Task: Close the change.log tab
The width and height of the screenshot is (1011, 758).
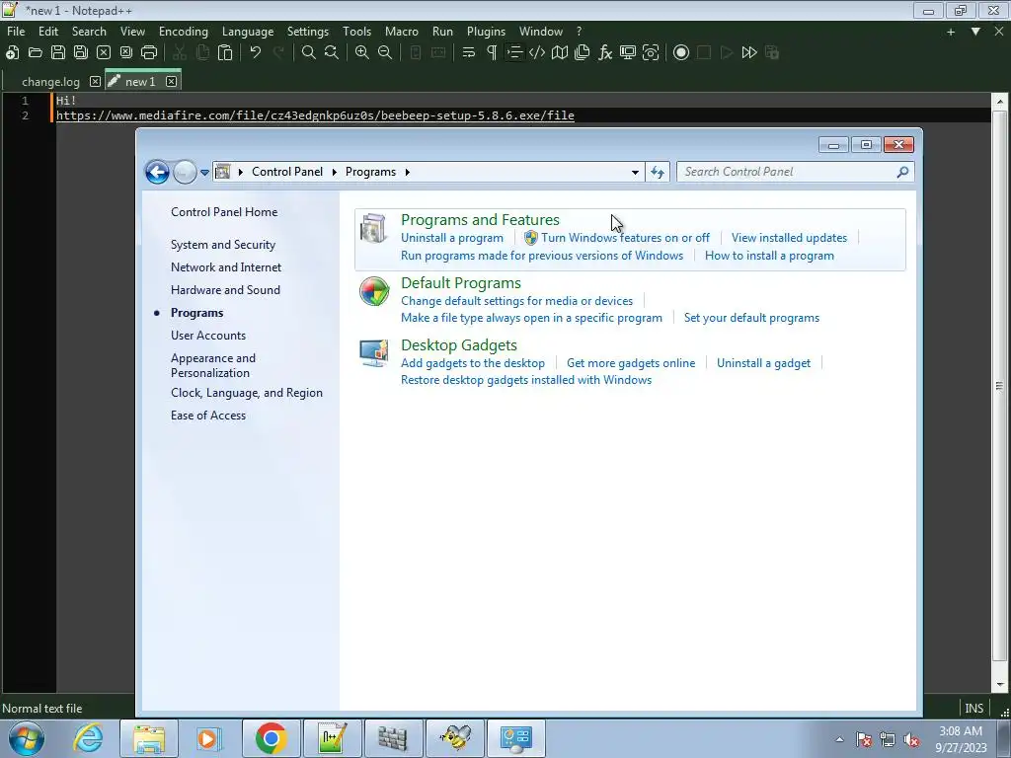Action: (x=95, y=81)
